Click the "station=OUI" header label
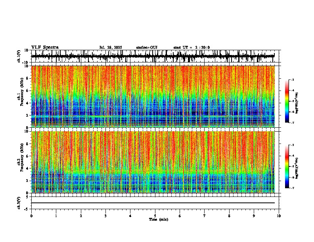Screen dimensions: 314x242 pyautogui.click(x=147, y=47)
